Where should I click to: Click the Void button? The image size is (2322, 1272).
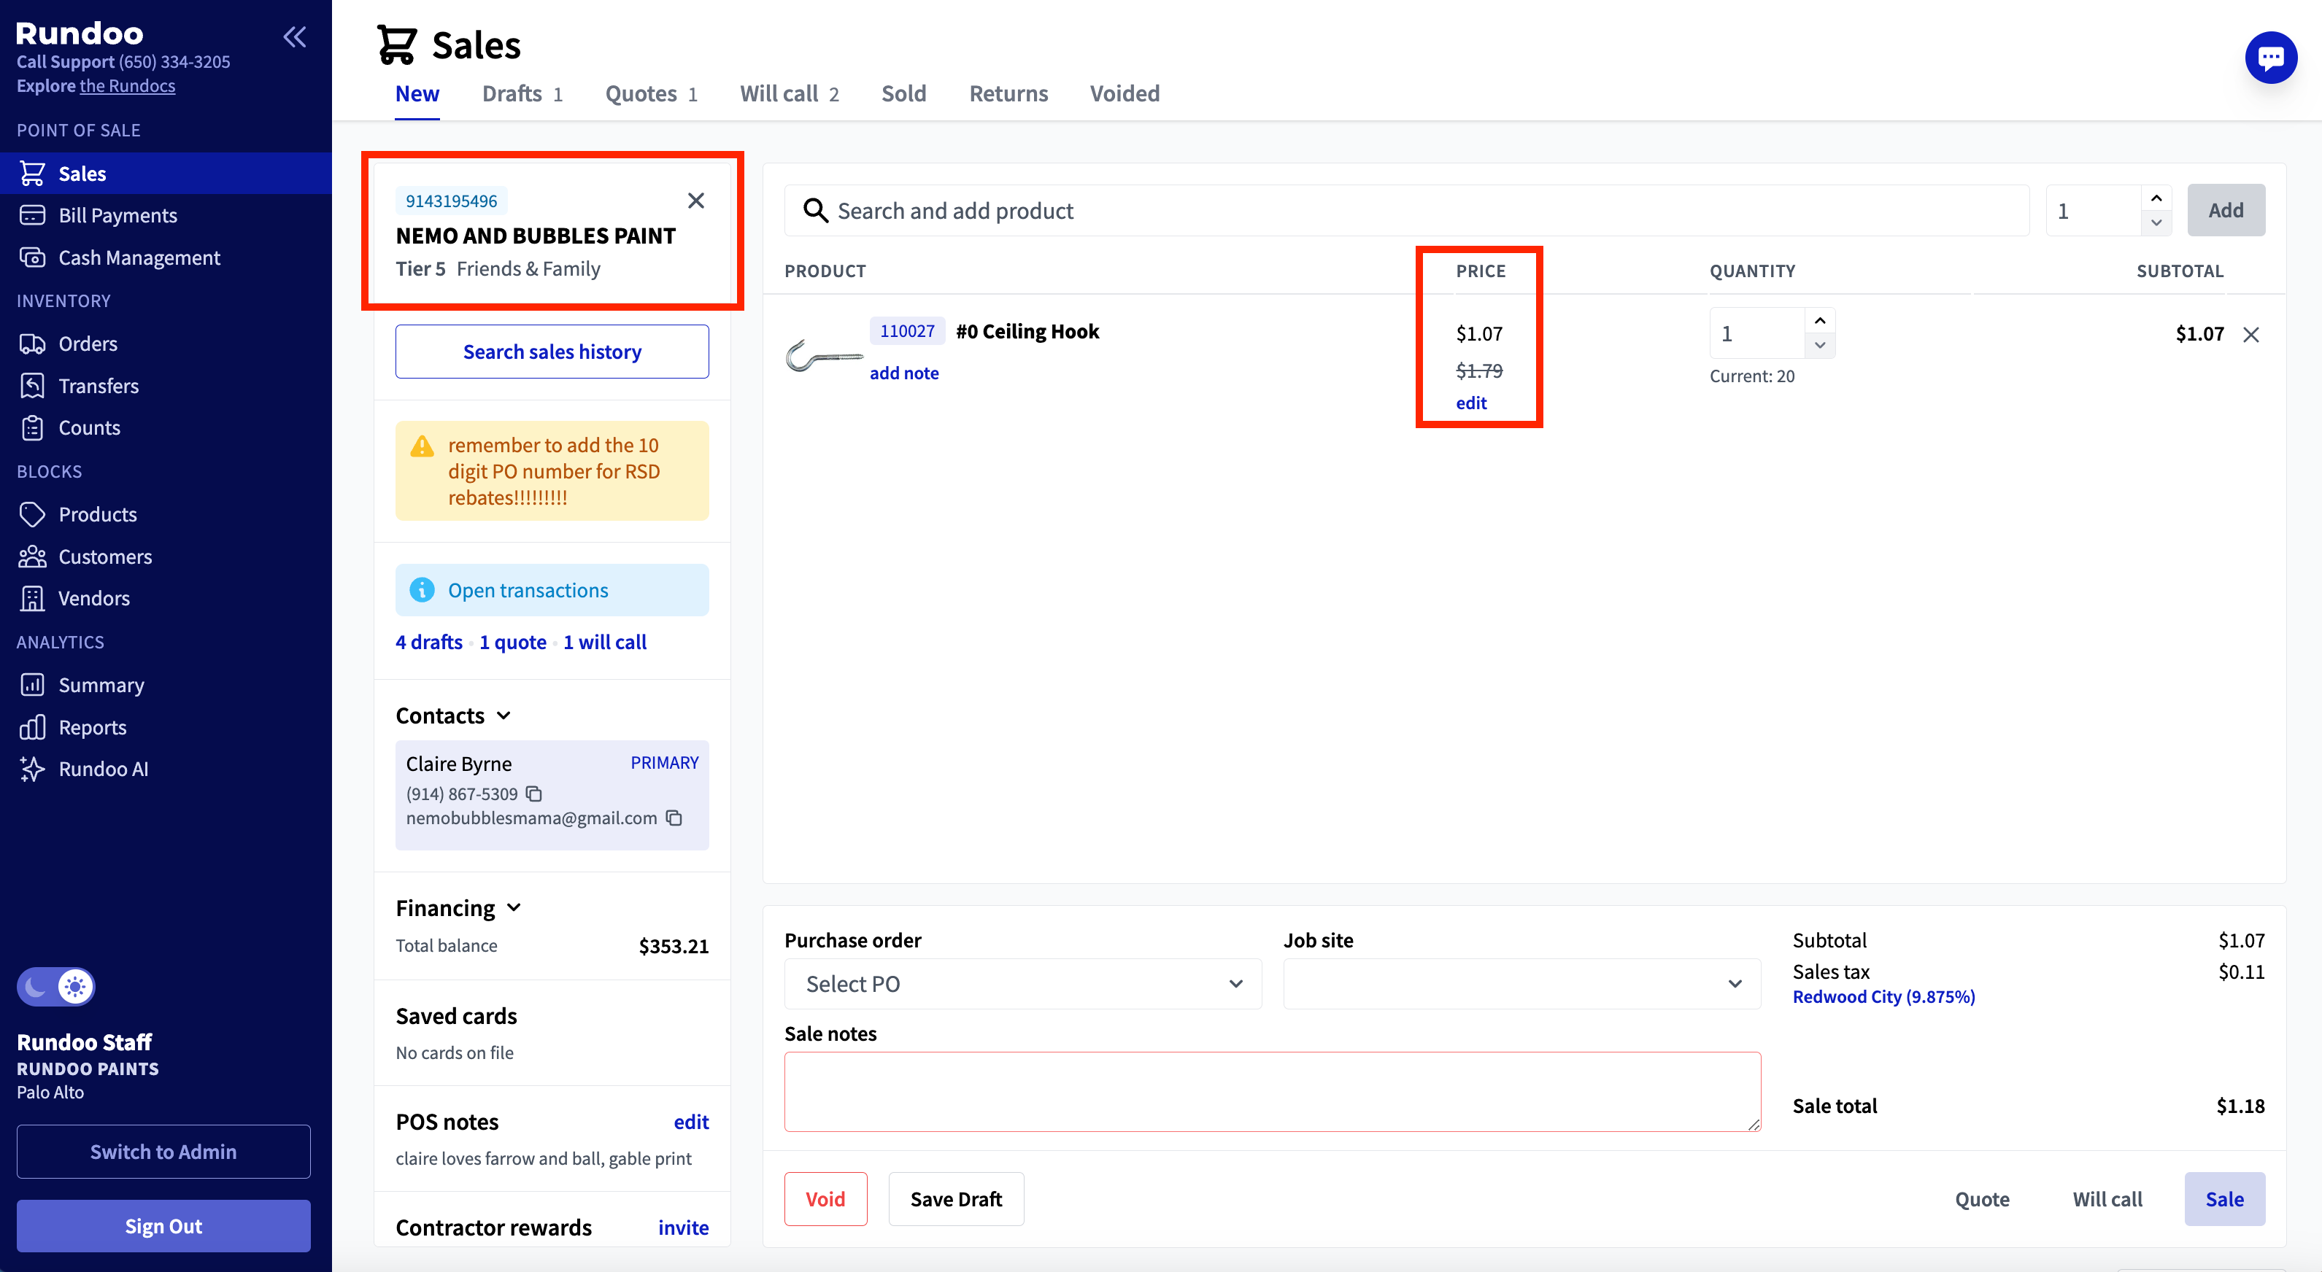825,1199
